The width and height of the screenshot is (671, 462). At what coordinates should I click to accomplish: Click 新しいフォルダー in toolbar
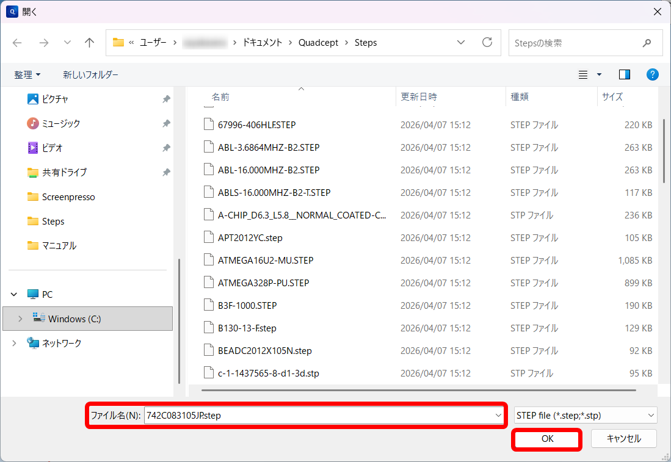(x=90, y=74)
